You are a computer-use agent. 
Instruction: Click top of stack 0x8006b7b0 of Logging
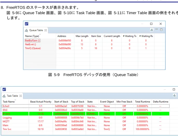77,118
